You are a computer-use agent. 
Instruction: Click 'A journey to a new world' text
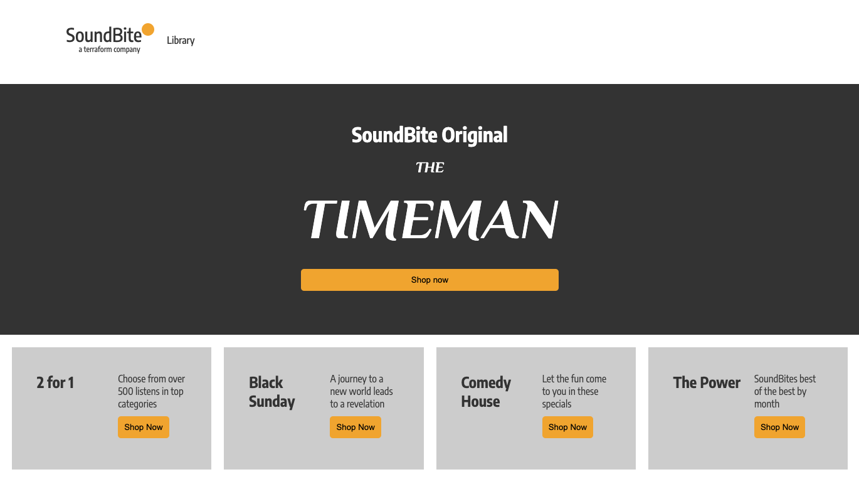[361, 391]
